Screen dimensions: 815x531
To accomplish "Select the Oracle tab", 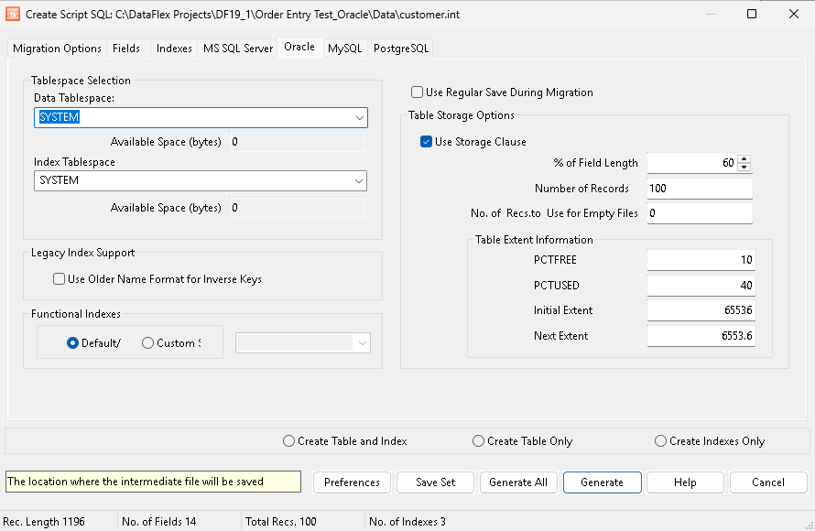I will point(299,47).
